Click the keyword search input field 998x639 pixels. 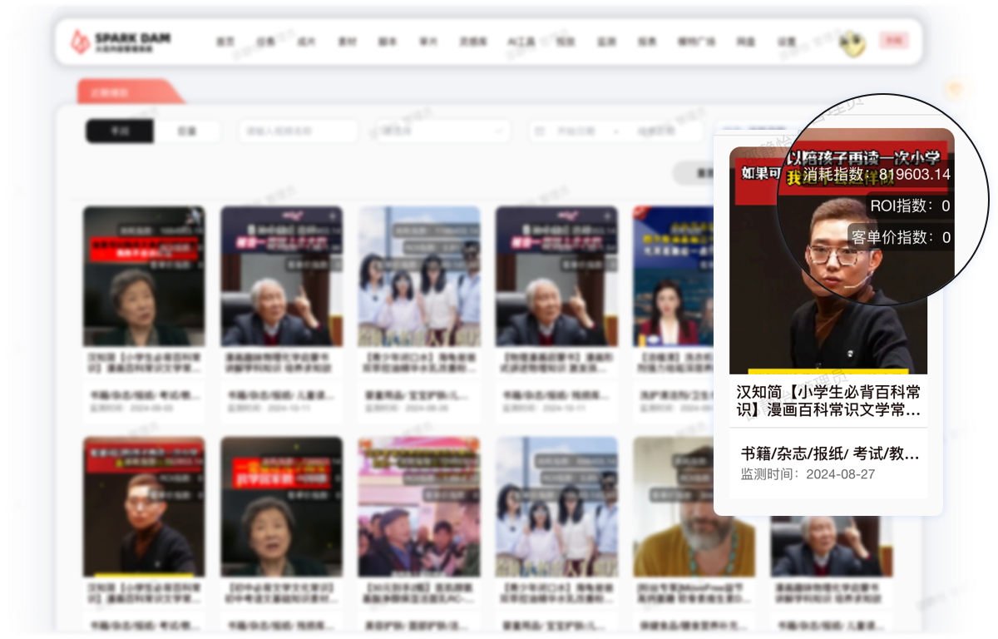click(x=298, y=131)
